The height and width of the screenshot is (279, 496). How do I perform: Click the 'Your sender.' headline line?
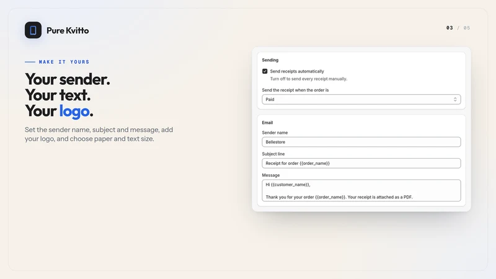(68, 79)
